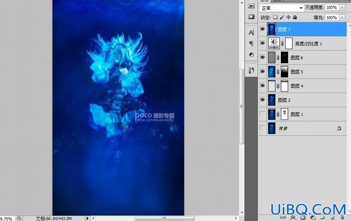Select the white mask of 亮度/对比度 1

(289, 43)
